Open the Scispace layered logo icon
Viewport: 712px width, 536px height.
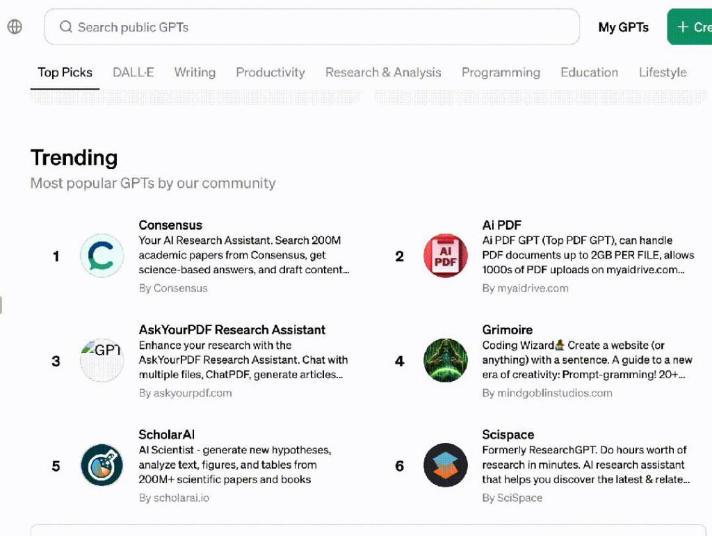[x=446, y=465]
